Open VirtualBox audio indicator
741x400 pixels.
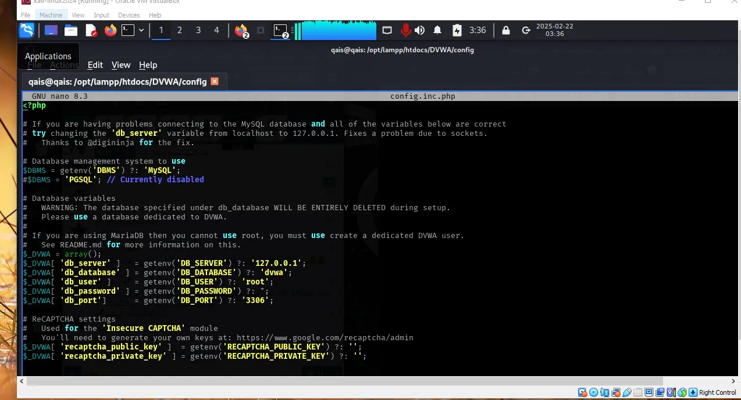(x=605, y=392)
